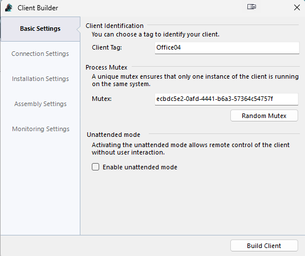Click the Client Tag input field
This screenshot has width=305, height=256.
pos(227,48)
